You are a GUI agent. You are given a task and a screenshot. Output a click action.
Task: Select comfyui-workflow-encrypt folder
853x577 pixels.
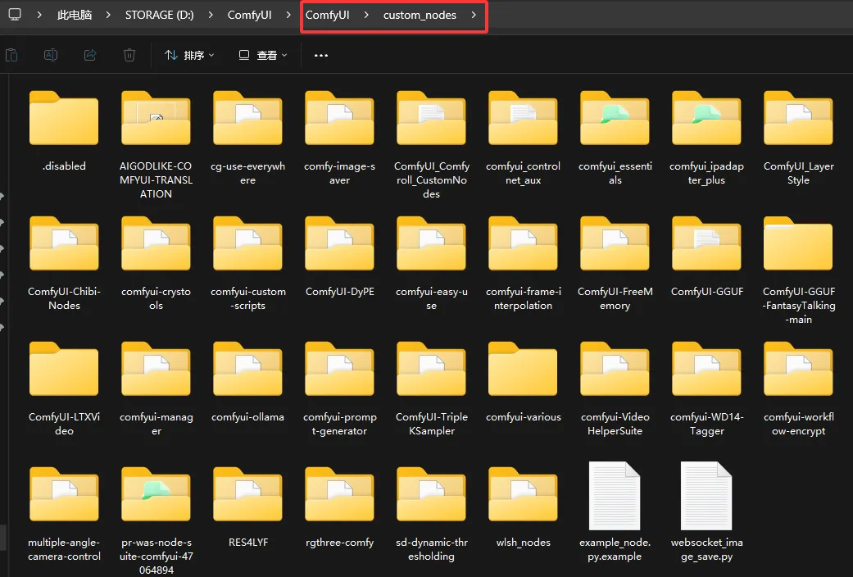click(x=799, y=388)
